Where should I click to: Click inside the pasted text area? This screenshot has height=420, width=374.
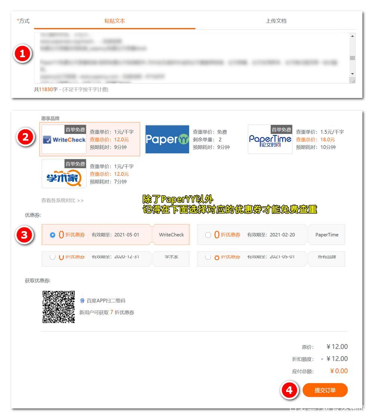point(191,58)
